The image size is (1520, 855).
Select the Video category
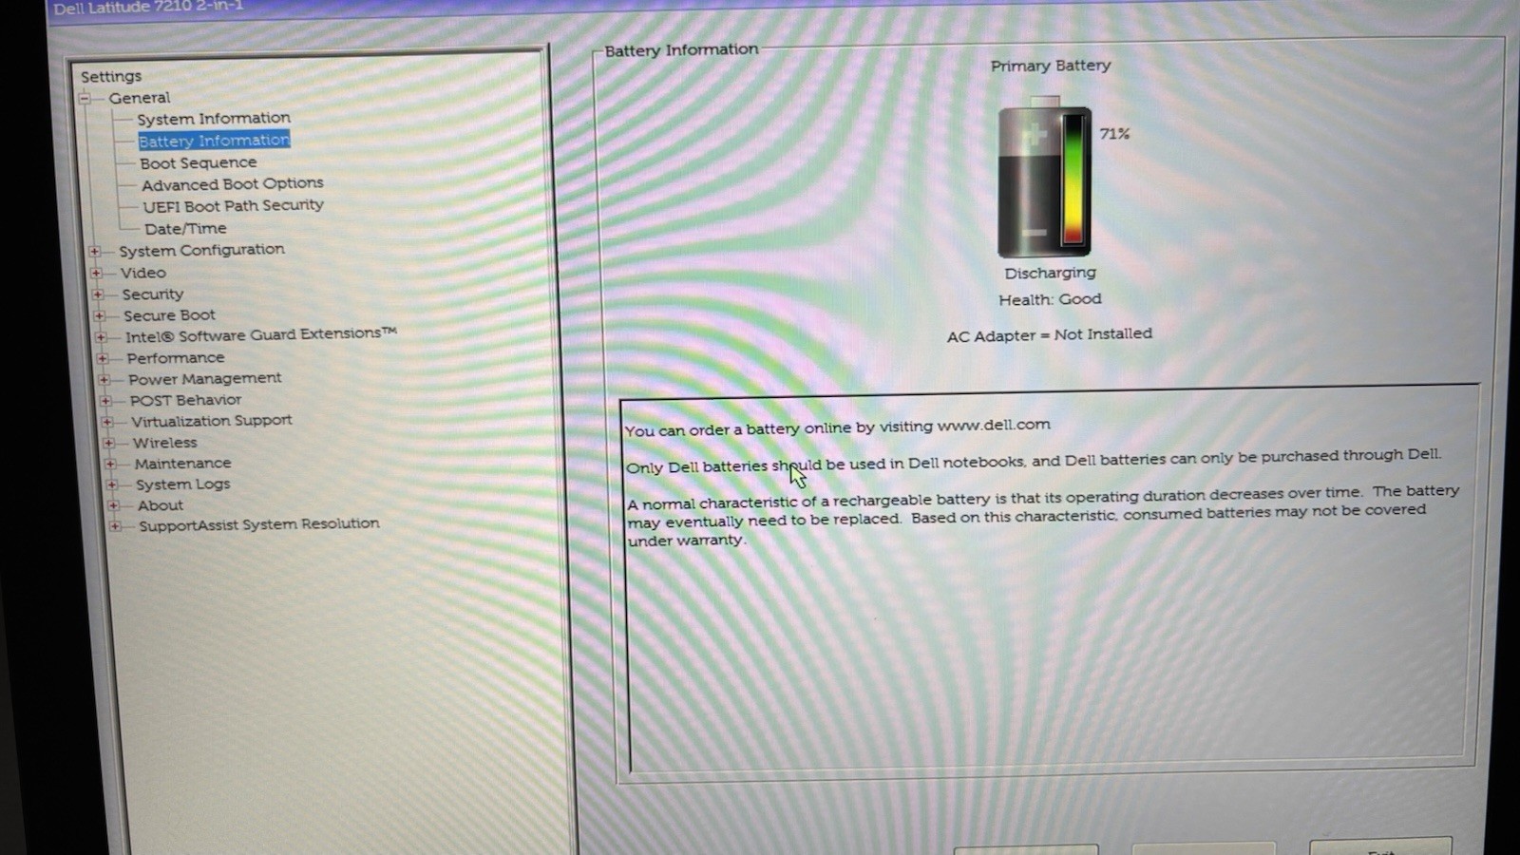(x=143, y=273)
